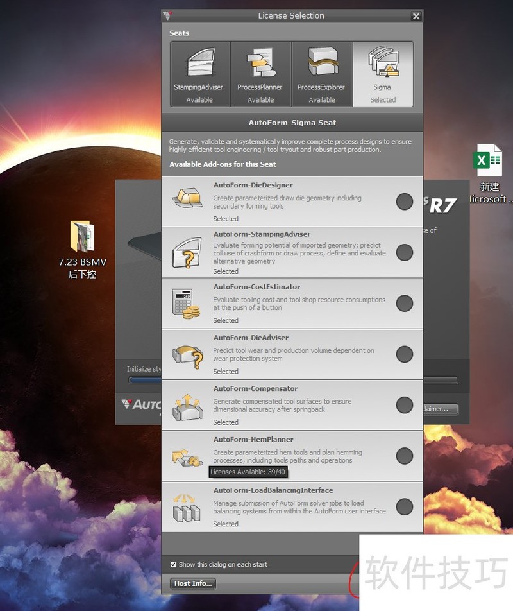The height and width of the screenshot is (611, 513).
Task: Toggle the AutoForm-LoadBalancingInterface selection circle
Action: pyautogui.click(x=405, y=507)
